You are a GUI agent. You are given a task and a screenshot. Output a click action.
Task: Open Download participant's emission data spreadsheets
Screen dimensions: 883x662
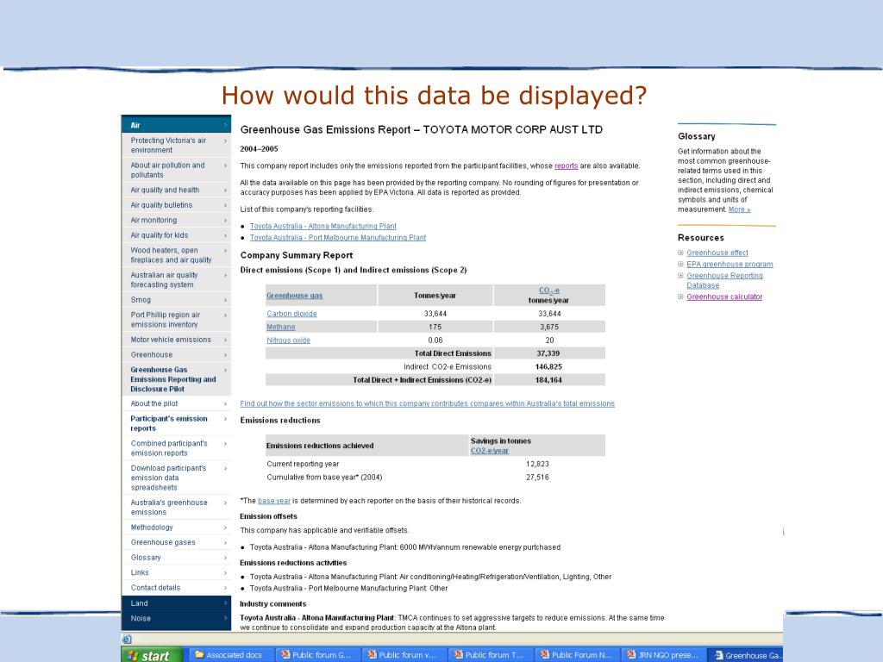coord(176,478)
